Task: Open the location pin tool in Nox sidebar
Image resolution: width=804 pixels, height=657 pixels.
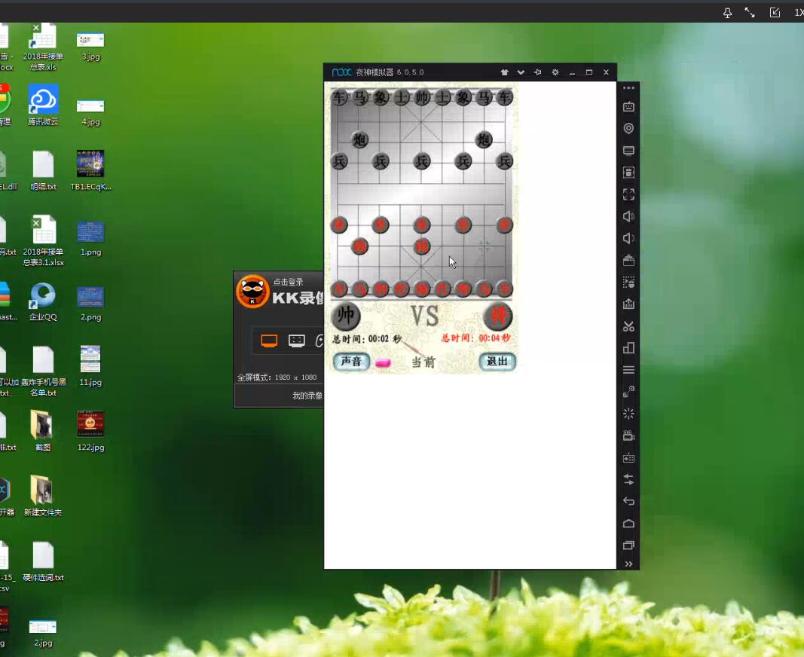Action: 628,129
